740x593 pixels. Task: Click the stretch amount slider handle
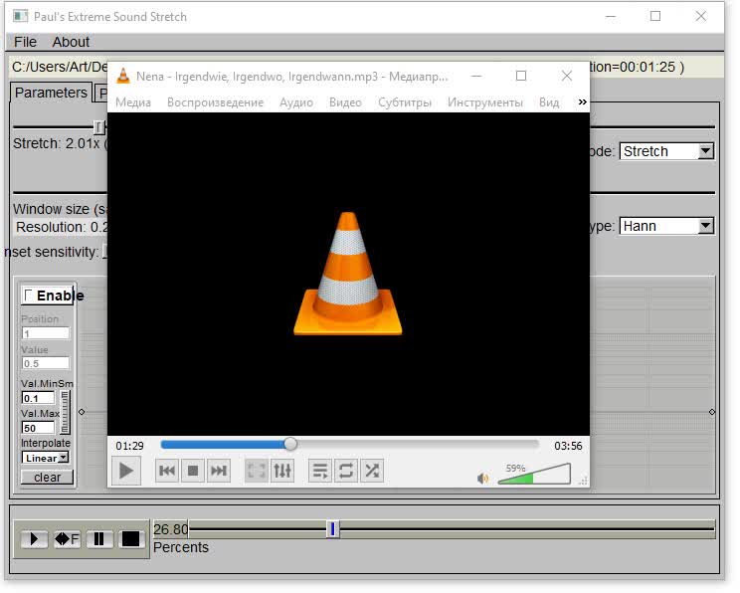[x=98, y=127]
